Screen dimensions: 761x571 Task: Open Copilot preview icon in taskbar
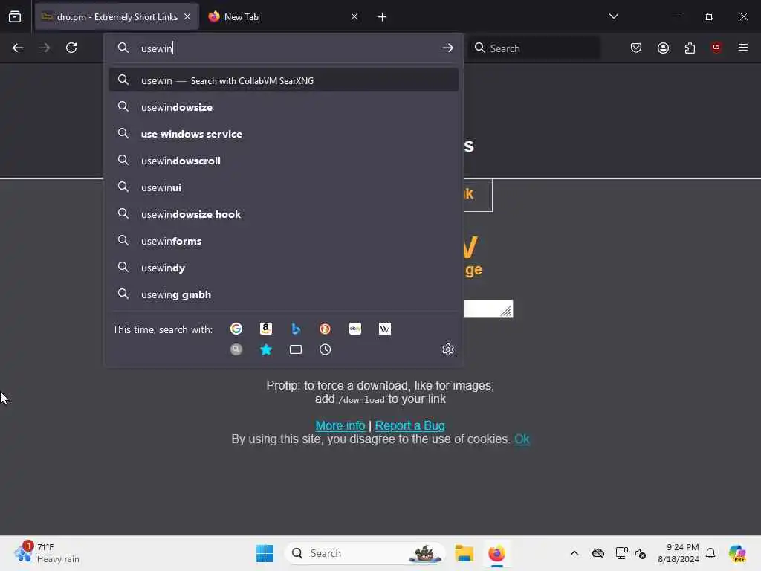(x=737, y=553)
